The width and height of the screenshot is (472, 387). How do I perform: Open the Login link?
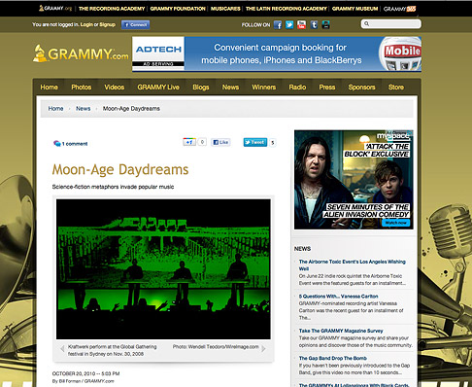tap(86, 24)
